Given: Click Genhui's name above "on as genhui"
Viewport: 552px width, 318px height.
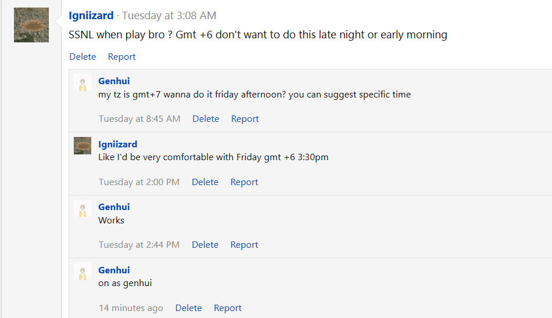Looking at the screenshot, I should coord(114,270).
